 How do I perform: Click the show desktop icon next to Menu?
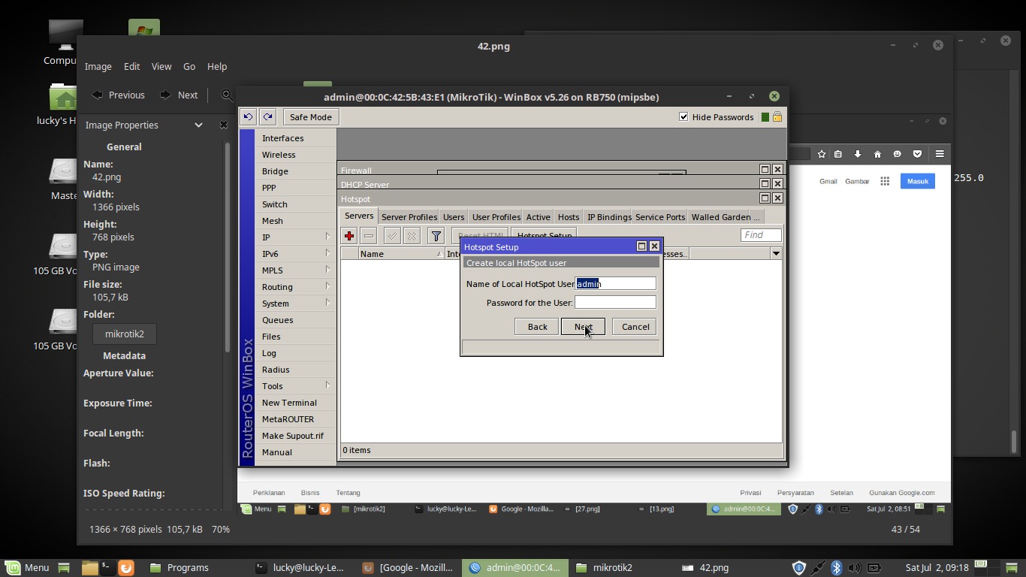click(64, 568)
